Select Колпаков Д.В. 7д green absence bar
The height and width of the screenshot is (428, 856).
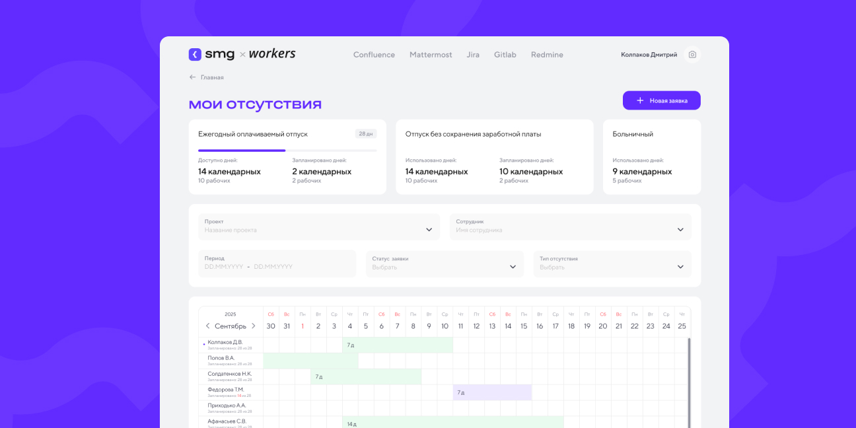point(398,345)
